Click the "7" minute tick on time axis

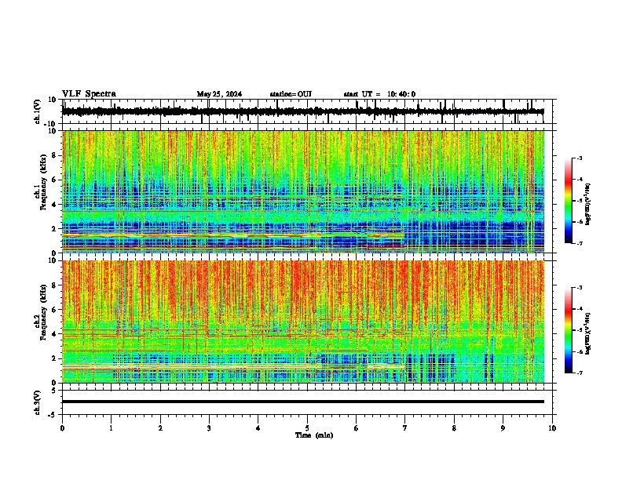pyautogui.click(x=405, y=428)
